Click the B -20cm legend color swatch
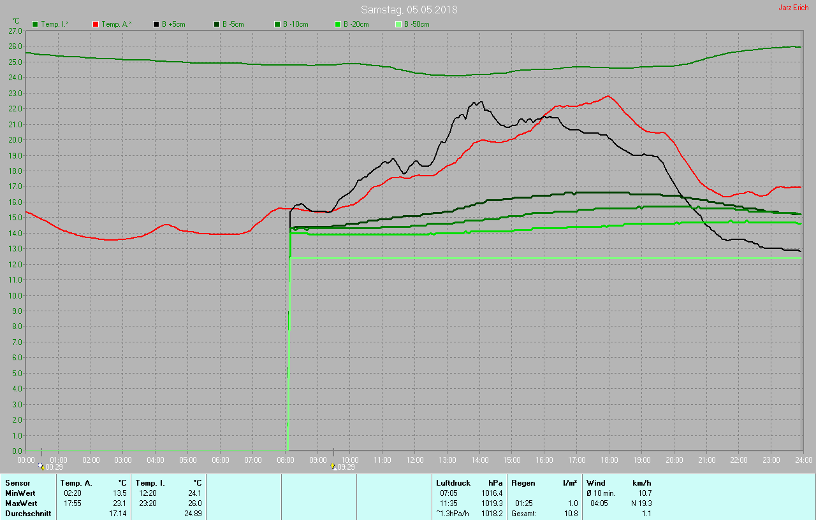This screenshot has height=520, width=816. click(338, 24)
